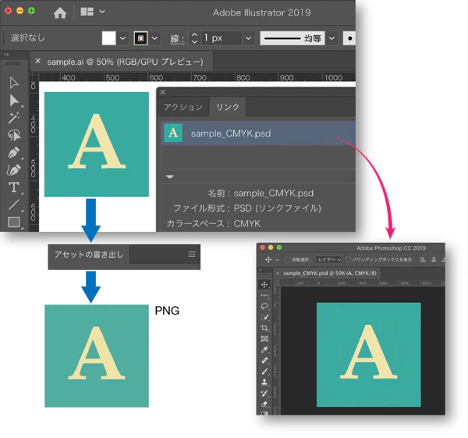
Task: Select Illustrator's Lasso tool
Action: [x=14, y=135]
